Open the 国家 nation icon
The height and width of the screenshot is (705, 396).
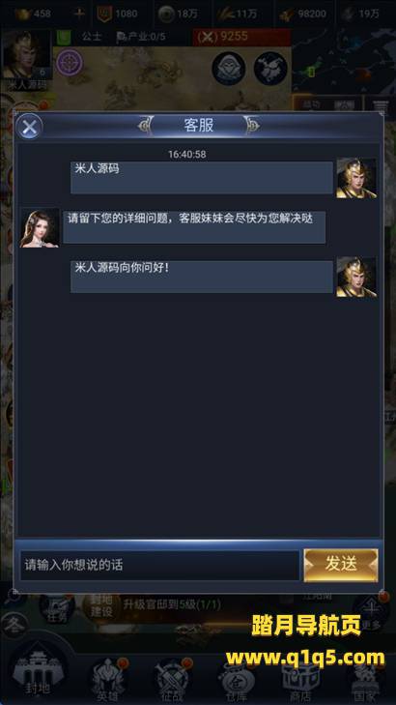[x=364, y=681]
